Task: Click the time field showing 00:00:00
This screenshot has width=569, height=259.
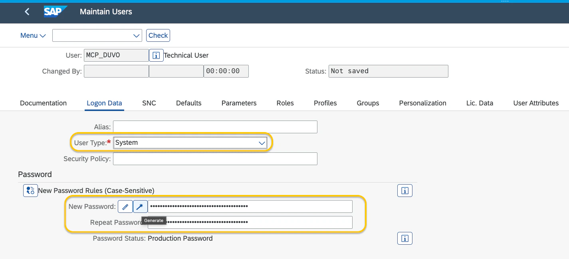Action: (x=226, y=71)
